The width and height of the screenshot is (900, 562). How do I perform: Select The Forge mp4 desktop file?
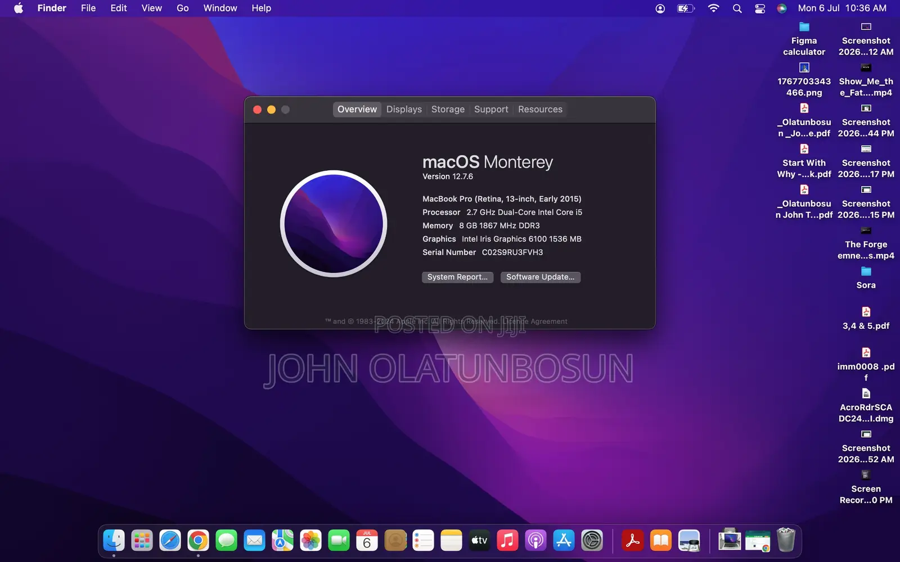[x=866, y=243]
